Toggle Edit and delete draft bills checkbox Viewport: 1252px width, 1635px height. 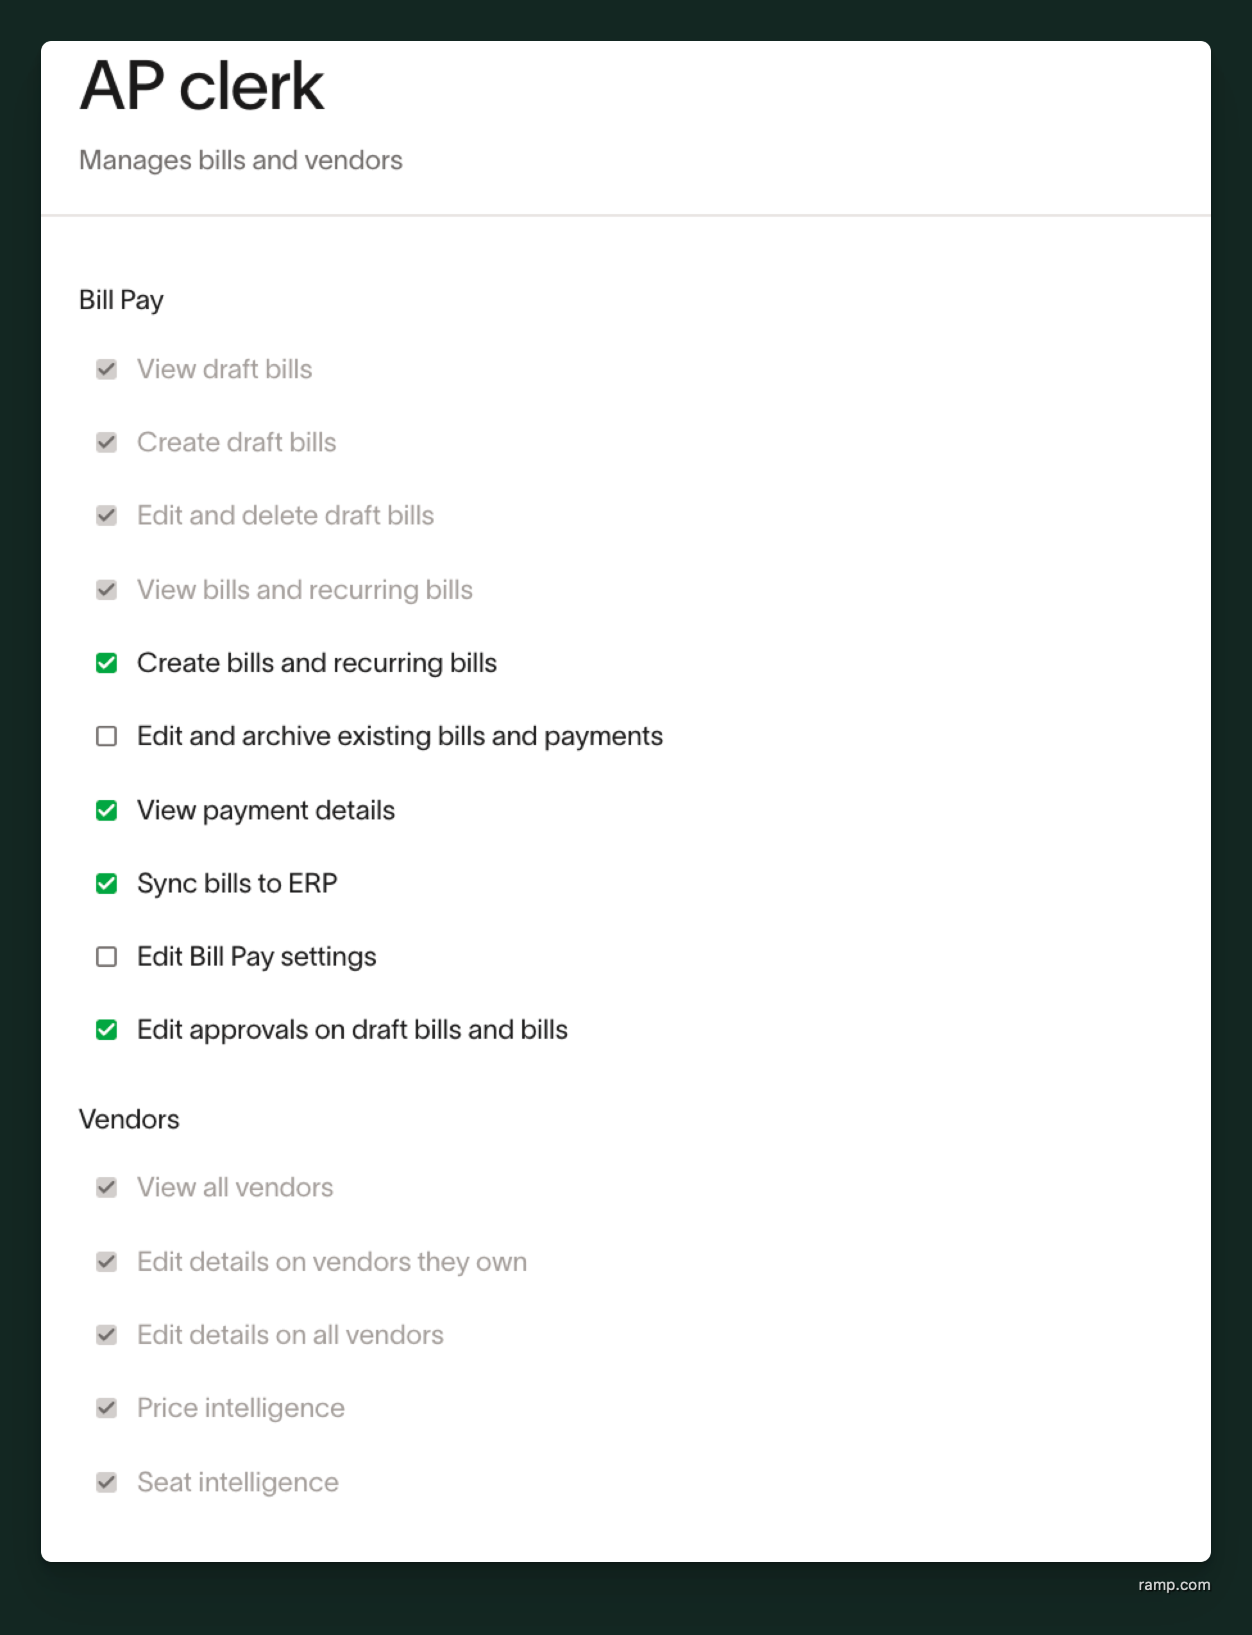106,516
